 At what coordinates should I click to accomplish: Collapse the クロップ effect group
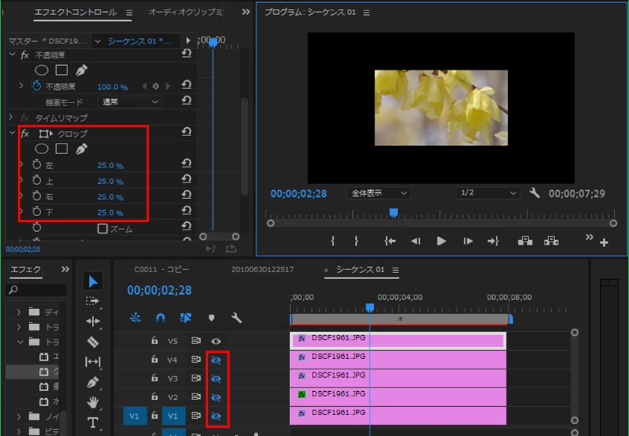point(12,133)
